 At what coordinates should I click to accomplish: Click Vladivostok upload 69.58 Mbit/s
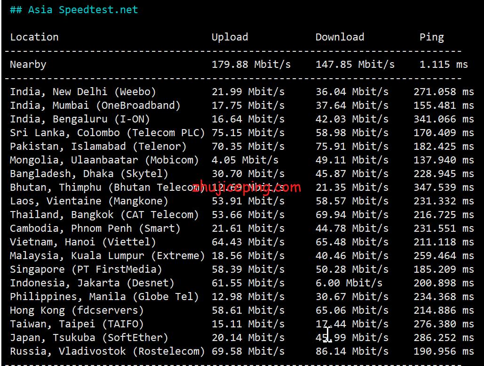(248, 351)
